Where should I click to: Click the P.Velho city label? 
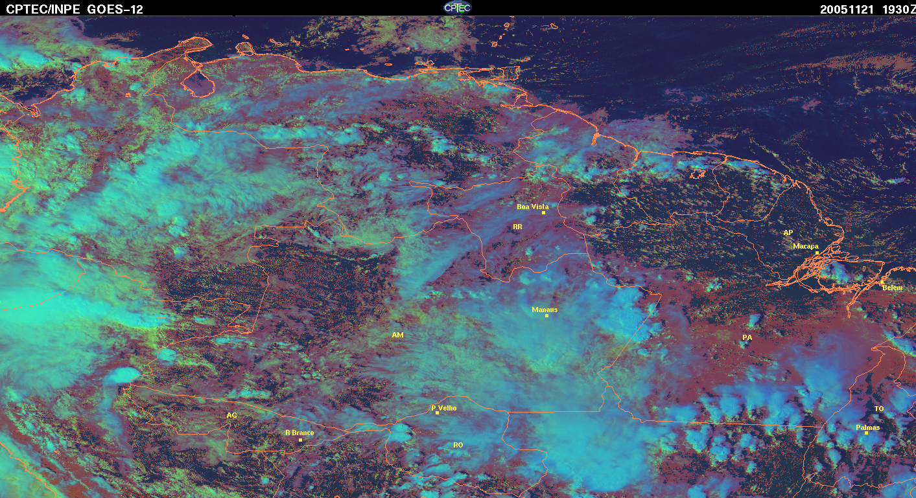[444, 407]
